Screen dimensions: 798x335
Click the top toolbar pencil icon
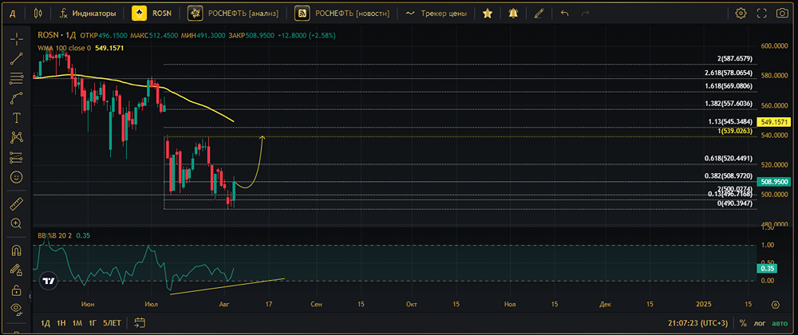click(539, 14)
